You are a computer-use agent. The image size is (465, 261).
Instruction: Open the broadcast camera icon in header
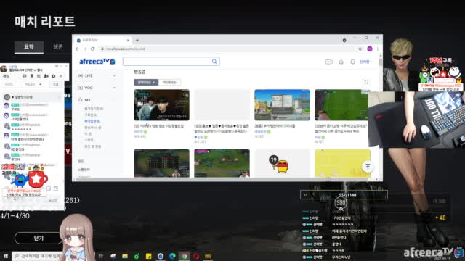[329, 62]
